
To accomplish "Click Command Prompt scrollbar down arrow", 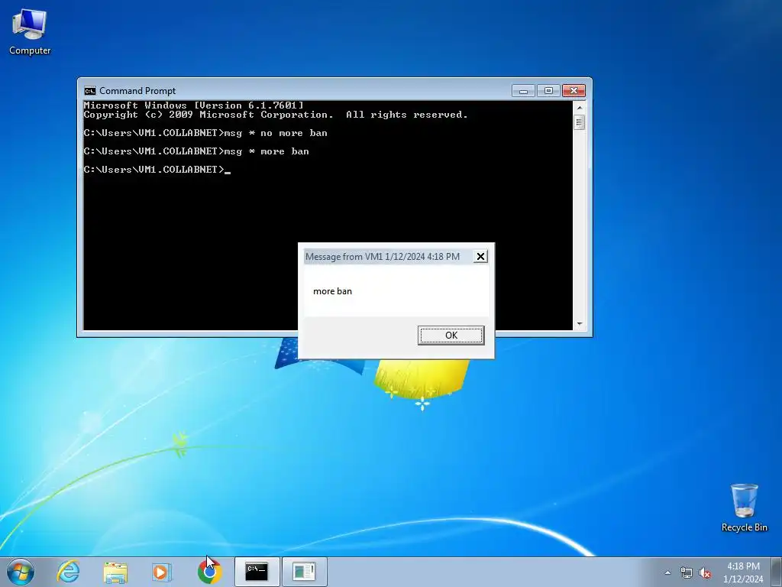I will pyautogui.click(x=579, y=324).
